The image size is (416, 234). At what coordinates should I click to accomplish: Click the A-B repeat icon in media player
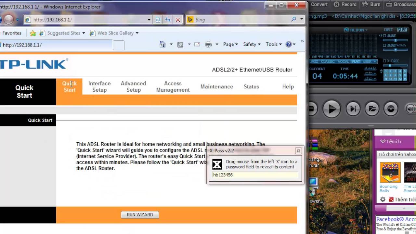370,69
